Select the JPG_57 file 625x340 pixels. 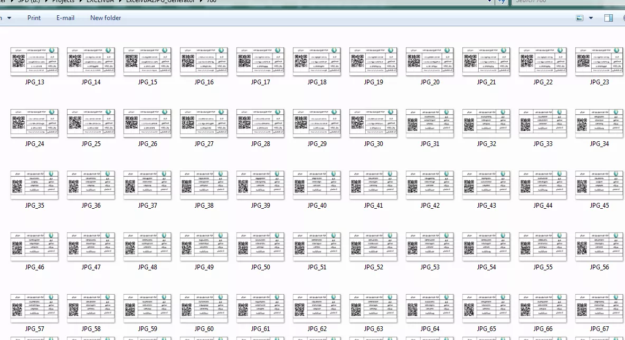coord(34,308)
